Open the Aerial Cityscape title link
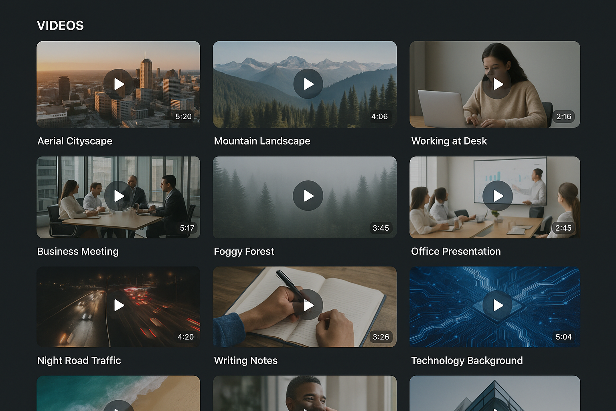The image size is (616, 411). click(x=75, y=141)
